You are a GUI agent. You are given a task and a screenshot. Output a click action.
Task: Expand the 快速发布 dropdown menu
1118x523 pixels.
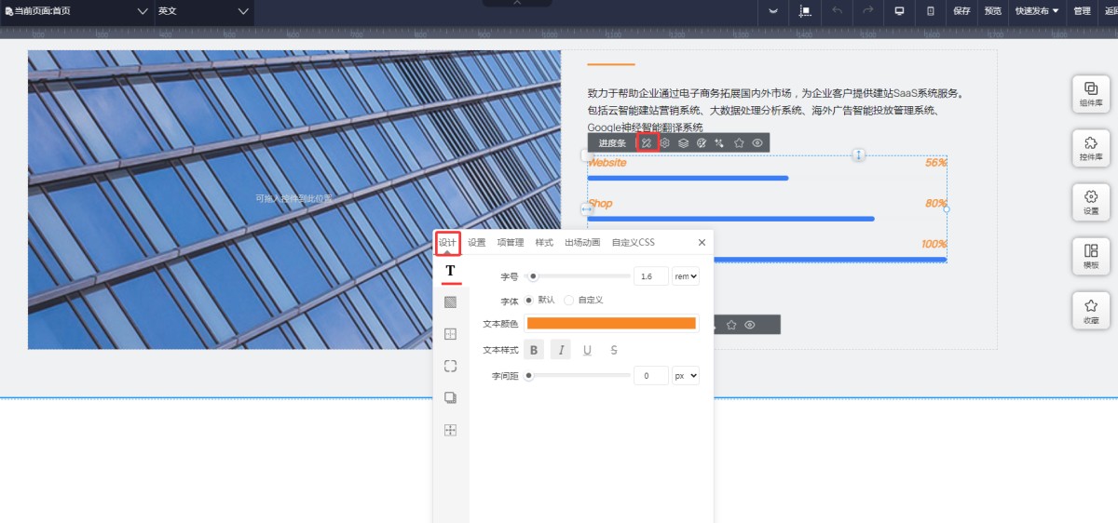1037,11
